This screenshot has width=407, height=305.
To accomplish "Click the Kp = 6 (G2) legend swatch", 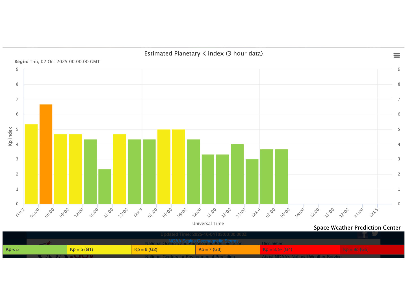I will point(163,250).
